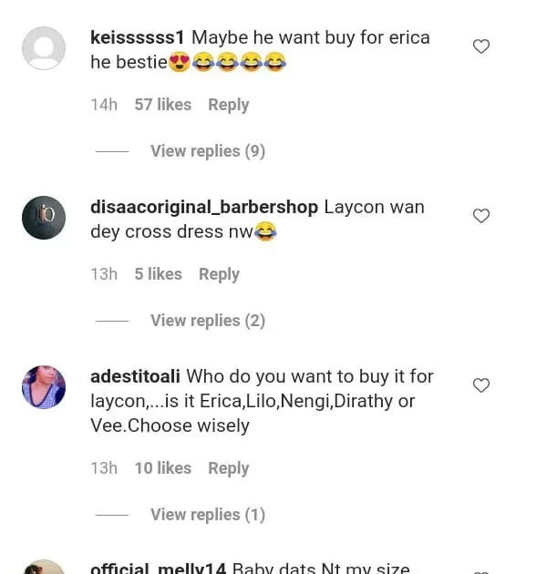
Task: Tap heart on adestitoali's comment
Action: [481, 385]
